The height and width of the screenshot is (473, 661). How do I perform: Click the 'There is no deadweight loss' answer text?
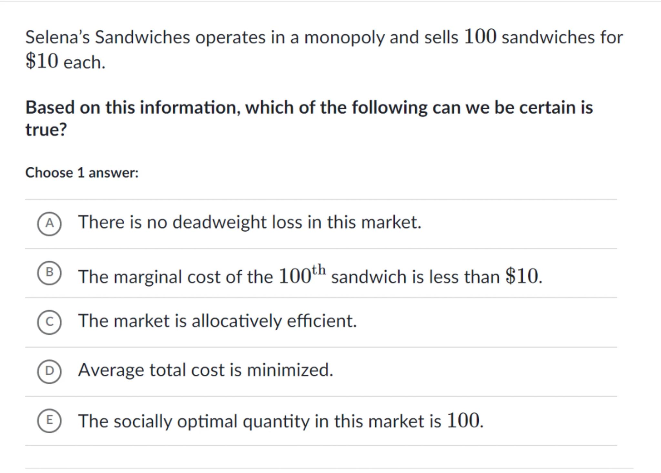click(x=249, y=223)
